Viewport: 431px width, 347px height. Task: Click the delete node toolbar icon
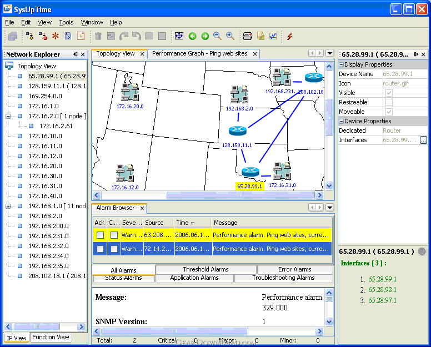(x=43, y=36)
